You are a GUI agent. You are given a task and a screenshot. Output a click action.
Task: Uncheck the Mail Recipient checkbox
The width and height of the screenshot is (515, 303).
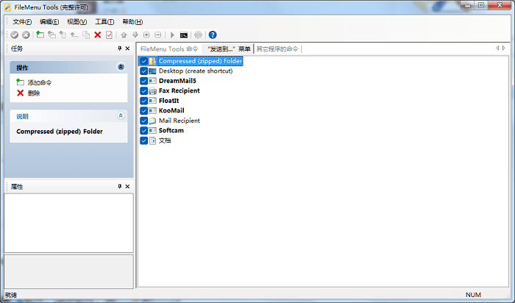pyautogui.click(x=143, y=121)
